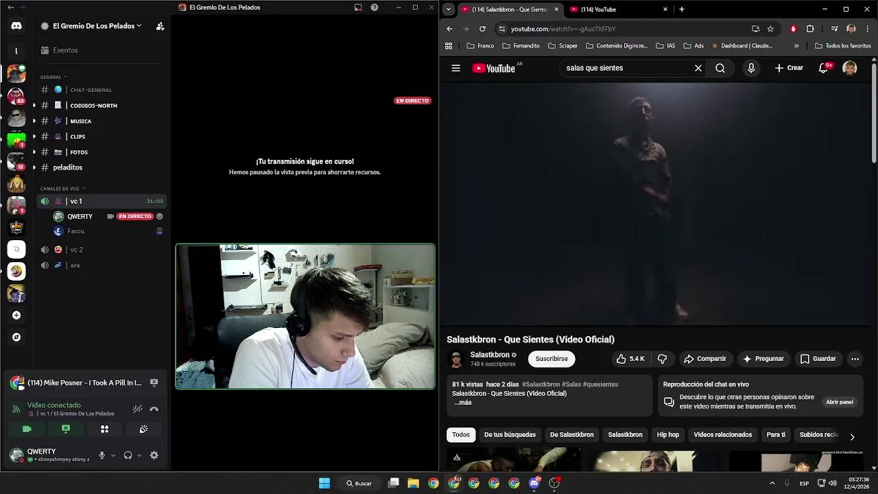Open YouTube notifications bell
Screen dimensions: 878x494
pyautogui.click(x=823, y=68)
